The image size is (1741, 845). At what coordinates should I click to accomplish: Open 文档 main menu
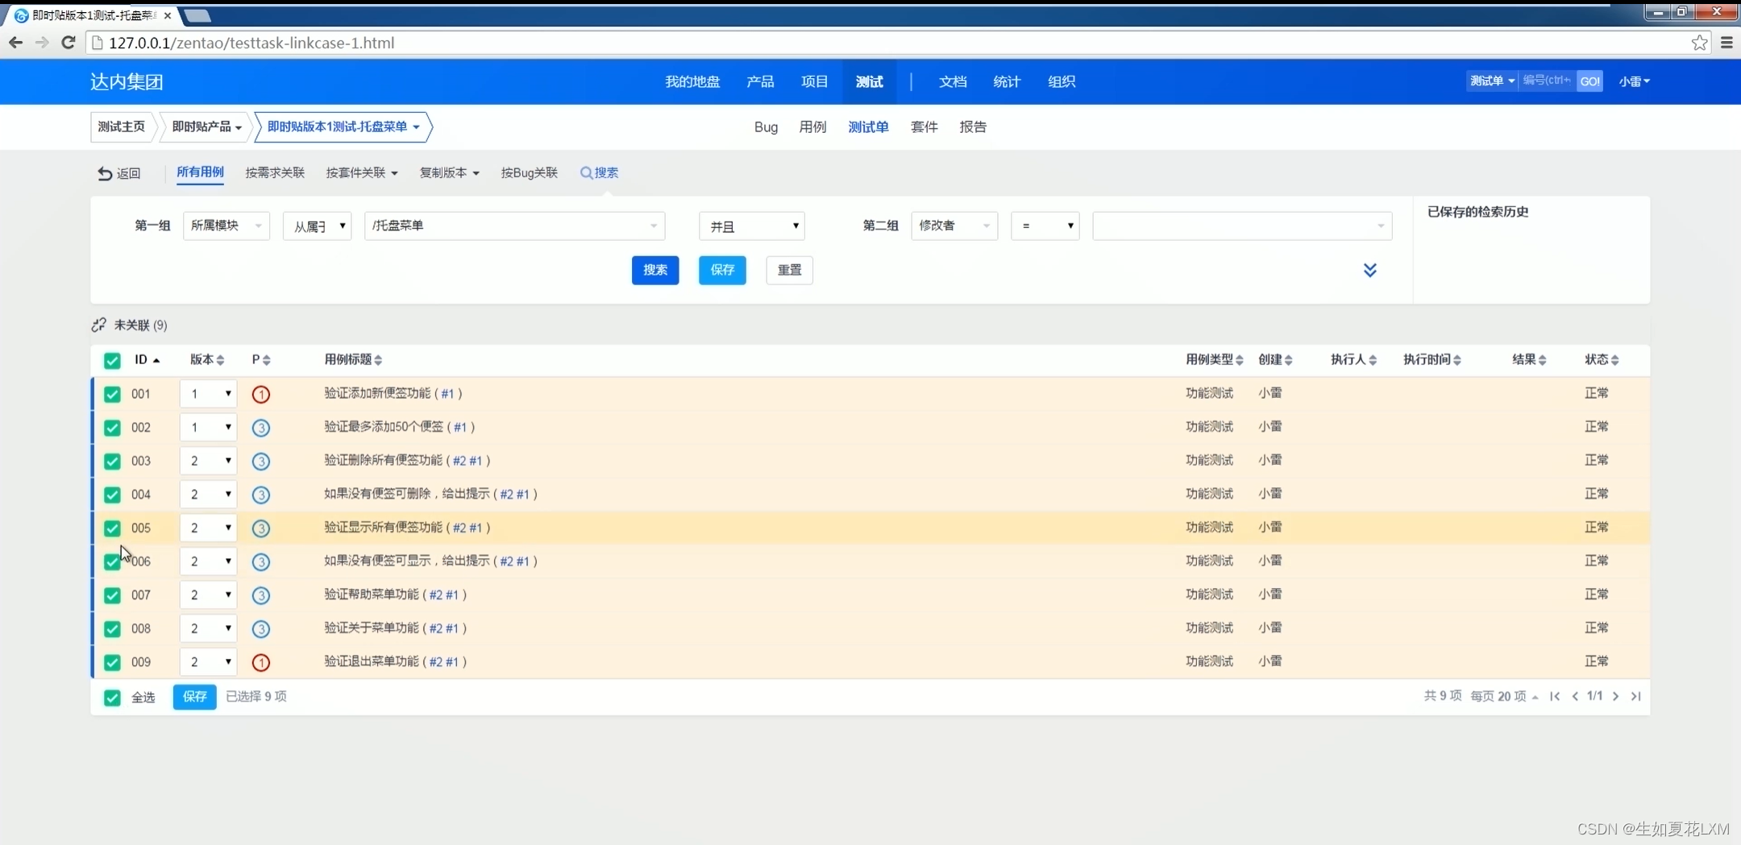(953, 81)
